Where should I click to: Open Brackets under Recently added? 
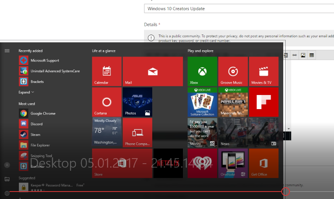(x=31, y=82)
